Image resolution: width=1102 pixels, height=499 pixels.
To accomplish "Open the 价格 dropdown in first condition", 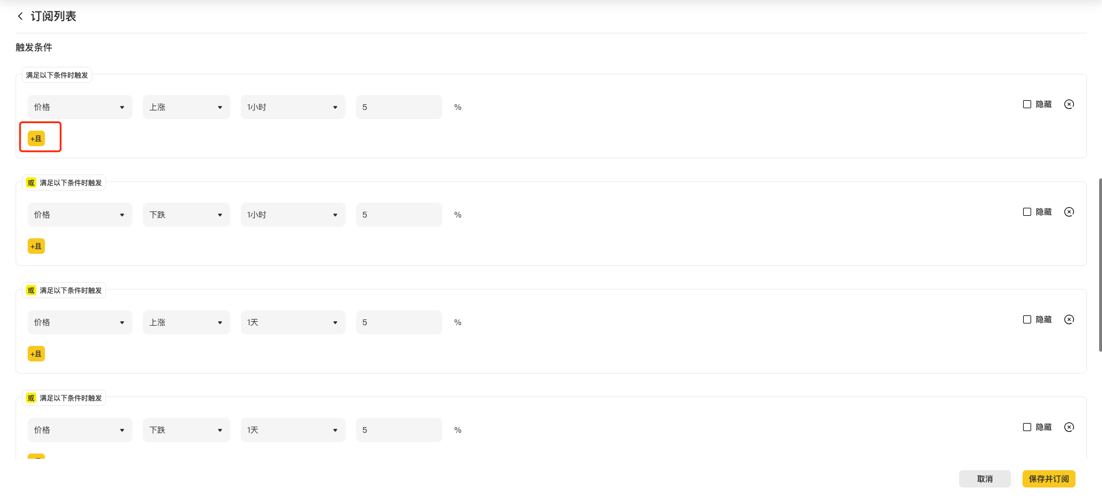I will pyautogui.click(x=79, y=107).
